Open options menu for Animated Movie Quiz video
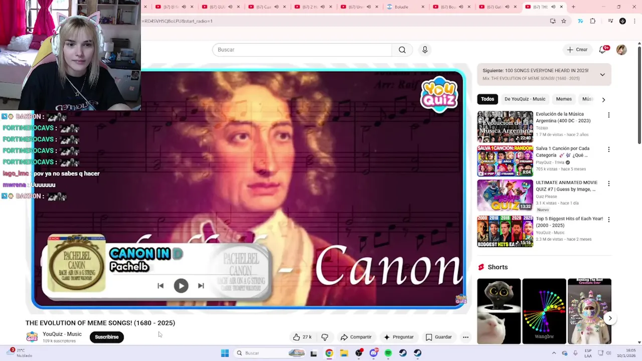Image resolution: width=642 pixels, height=361 pixels. (609, 184)
